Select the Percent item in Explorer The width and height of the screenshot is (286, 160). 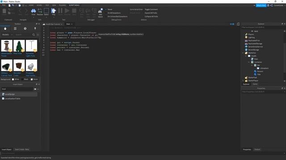[x=259, y=71]
